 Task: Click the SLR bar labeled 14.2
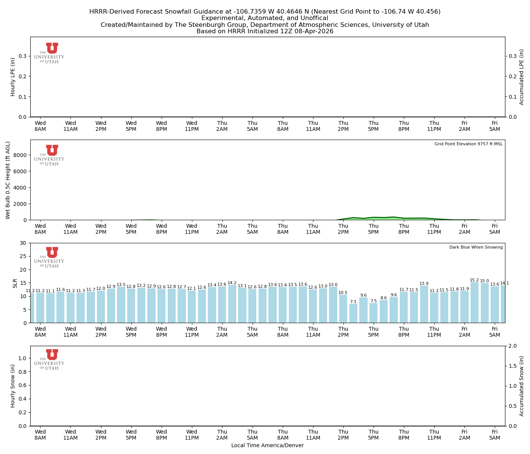[232, 304]
